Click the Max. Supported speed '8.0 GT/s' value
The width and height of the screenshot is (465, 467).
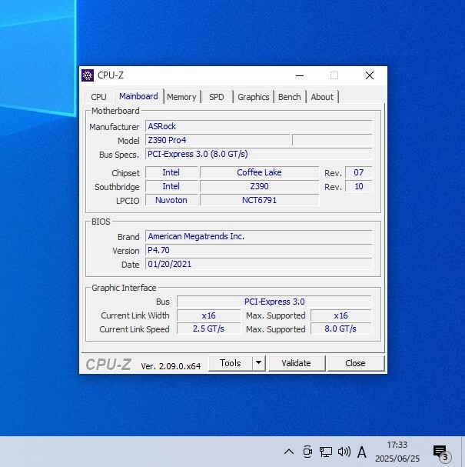tap(341, 329)
